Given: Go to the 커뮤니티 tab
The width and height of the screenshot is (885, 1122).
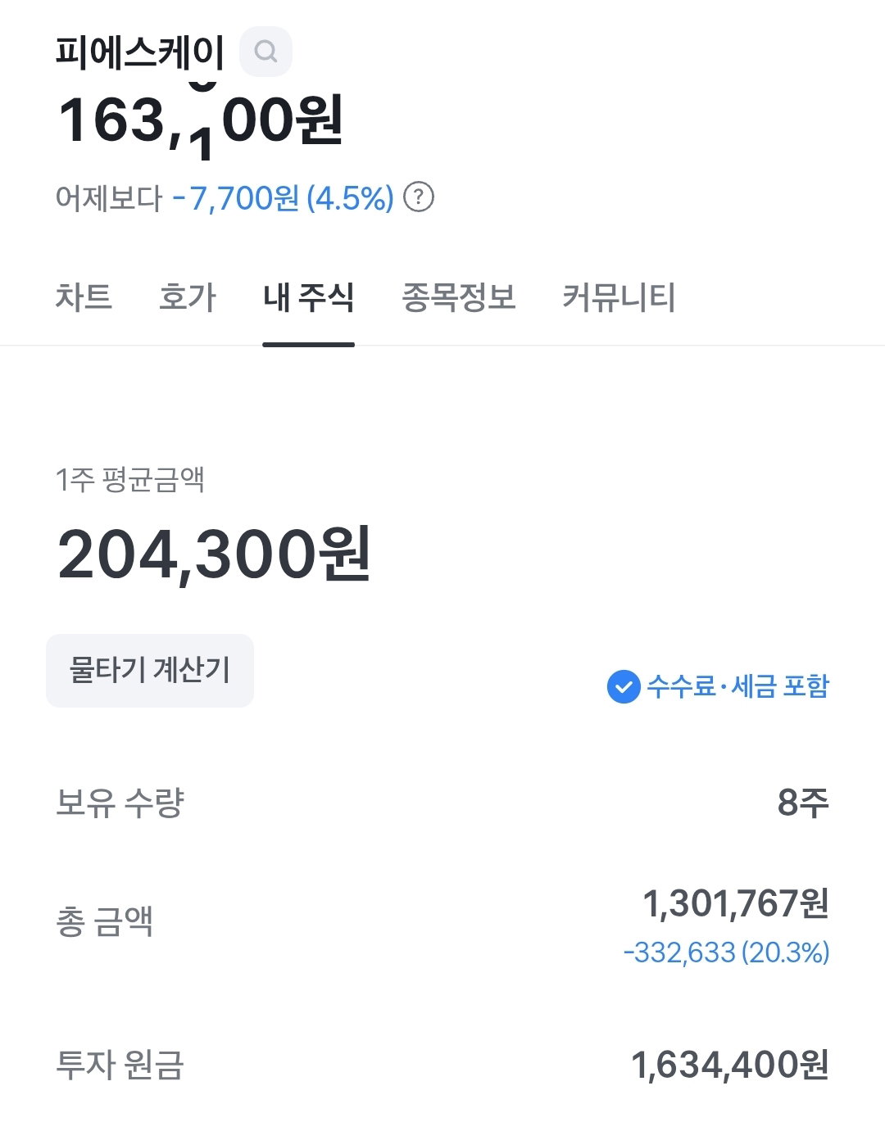Looking at the screenshot, I should click(619, 296).
